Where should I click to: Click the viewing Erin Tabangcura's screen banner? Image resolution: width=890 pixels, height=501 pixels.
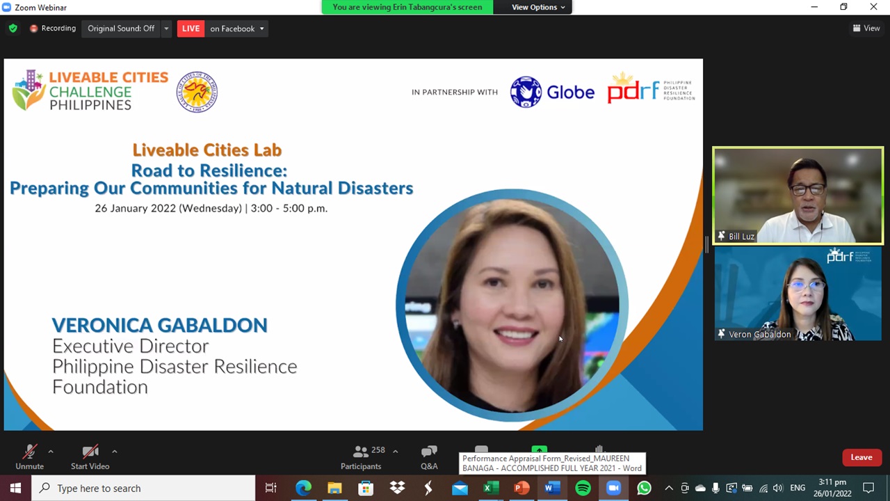coord(407,7)
